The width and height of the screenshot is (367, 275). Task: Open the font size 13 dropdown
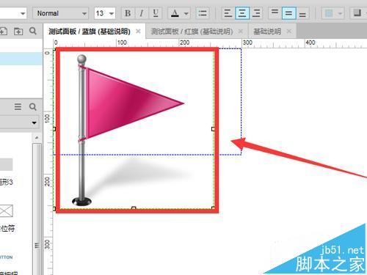pyautogui.click(x=105, y=13)
